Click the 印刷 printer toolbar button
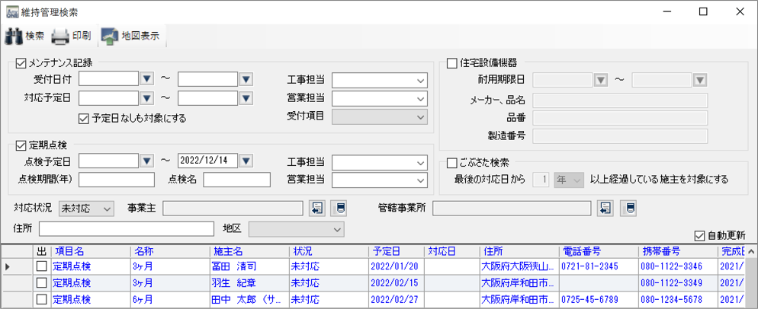The image size is (758, 309). [x=71, y=37]
